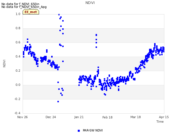Click the EE_met annotation label
The width and height of the screenshot is (181, 136).
point(31,12)
